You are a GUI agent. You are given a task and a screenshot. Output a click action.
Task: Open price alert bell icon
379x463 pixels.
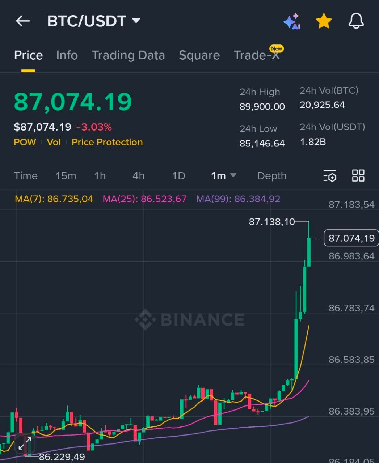(x=356, y=21)
